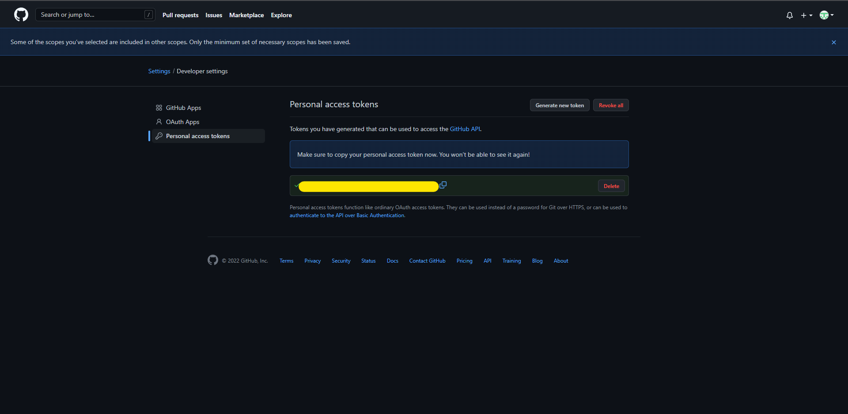
Task: Click the Personal access tokens heading
Action: 334,104
